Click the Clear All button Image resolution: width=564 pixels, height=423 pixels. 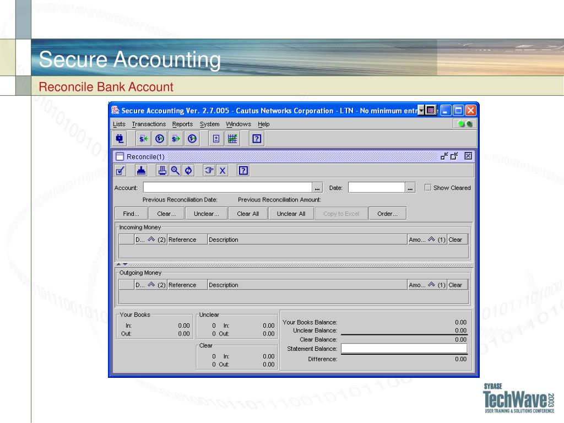[x=248, y=214]
